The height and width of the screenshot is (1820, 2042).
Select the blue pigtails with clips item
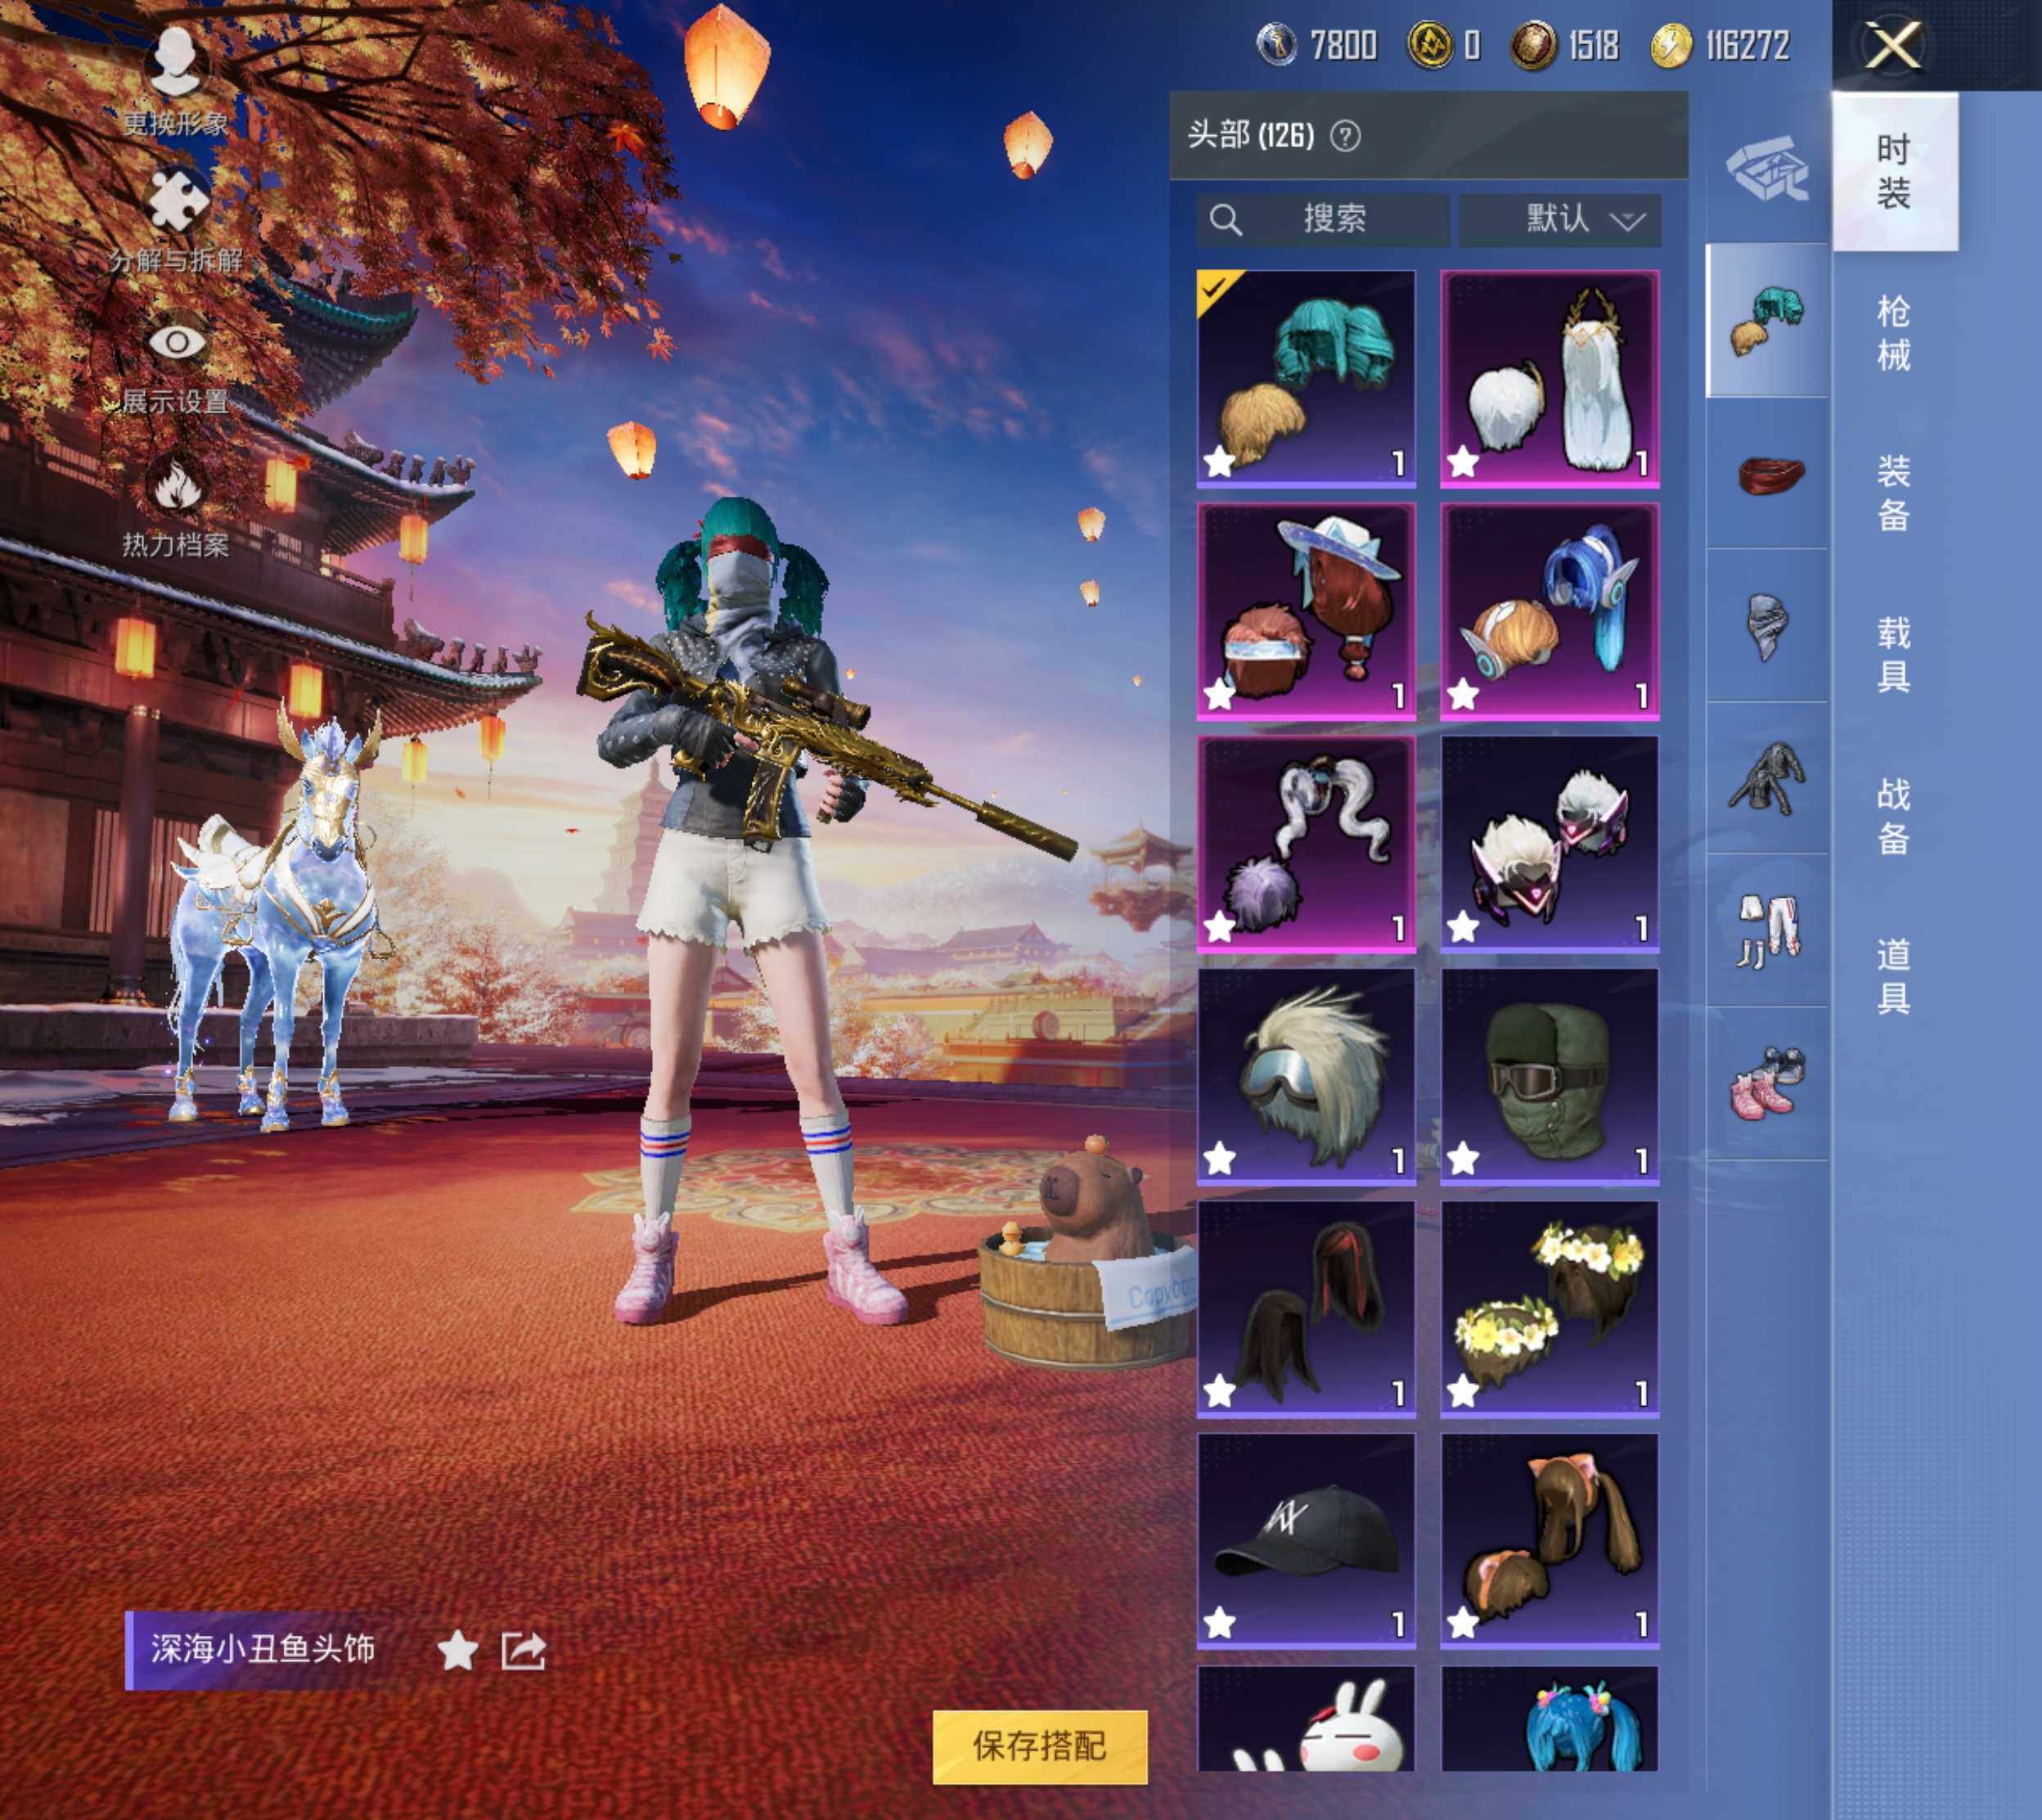point(1549,1718)
